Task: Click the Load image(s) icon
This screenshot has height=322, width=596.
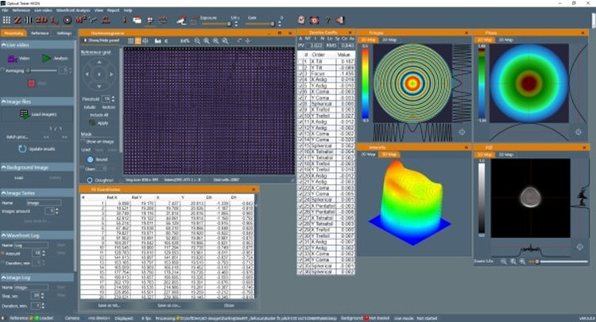Action: tap(24, 114)
